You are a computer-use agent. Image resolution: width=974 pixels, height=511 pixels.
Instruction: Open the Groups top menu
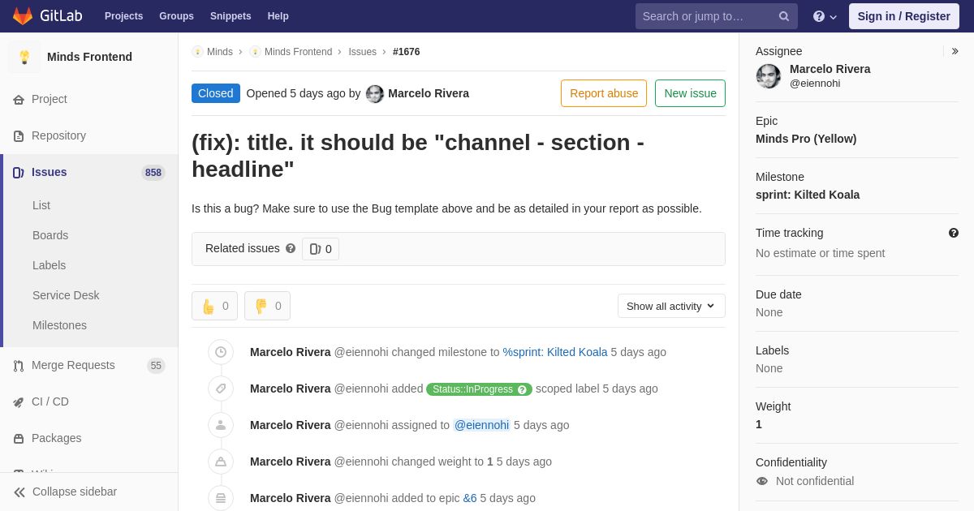176,16
